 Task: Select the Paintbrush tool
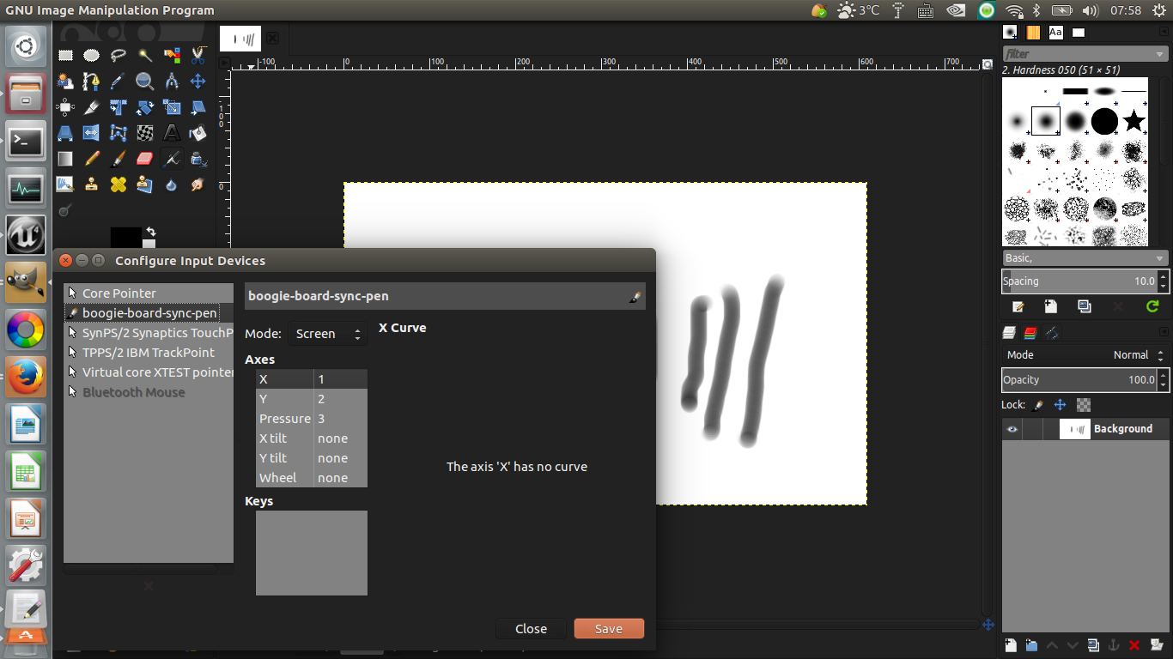[x=119, y=159]
